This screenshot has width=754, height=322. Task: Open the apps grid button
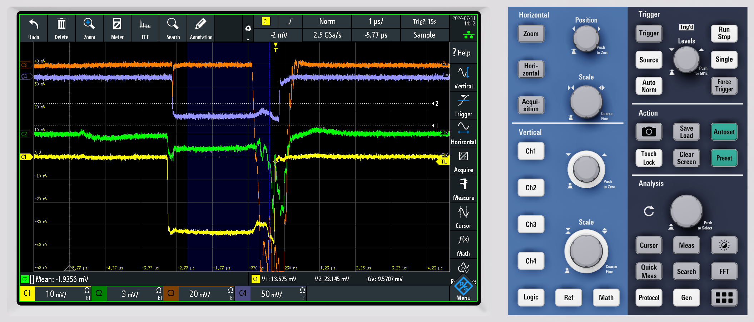click(x=724, y=297)
